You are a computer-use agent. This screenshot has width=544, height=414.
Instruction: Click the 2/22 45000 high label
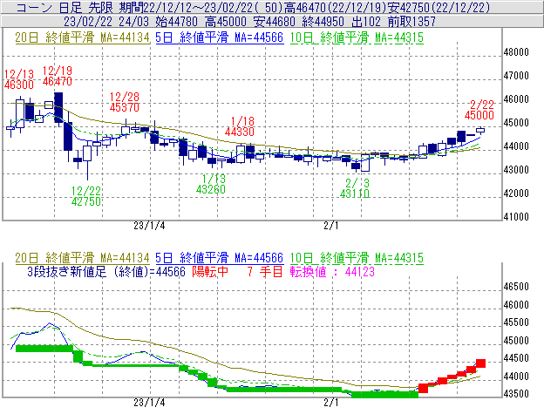pyautogui.click(x=479, y=110)
